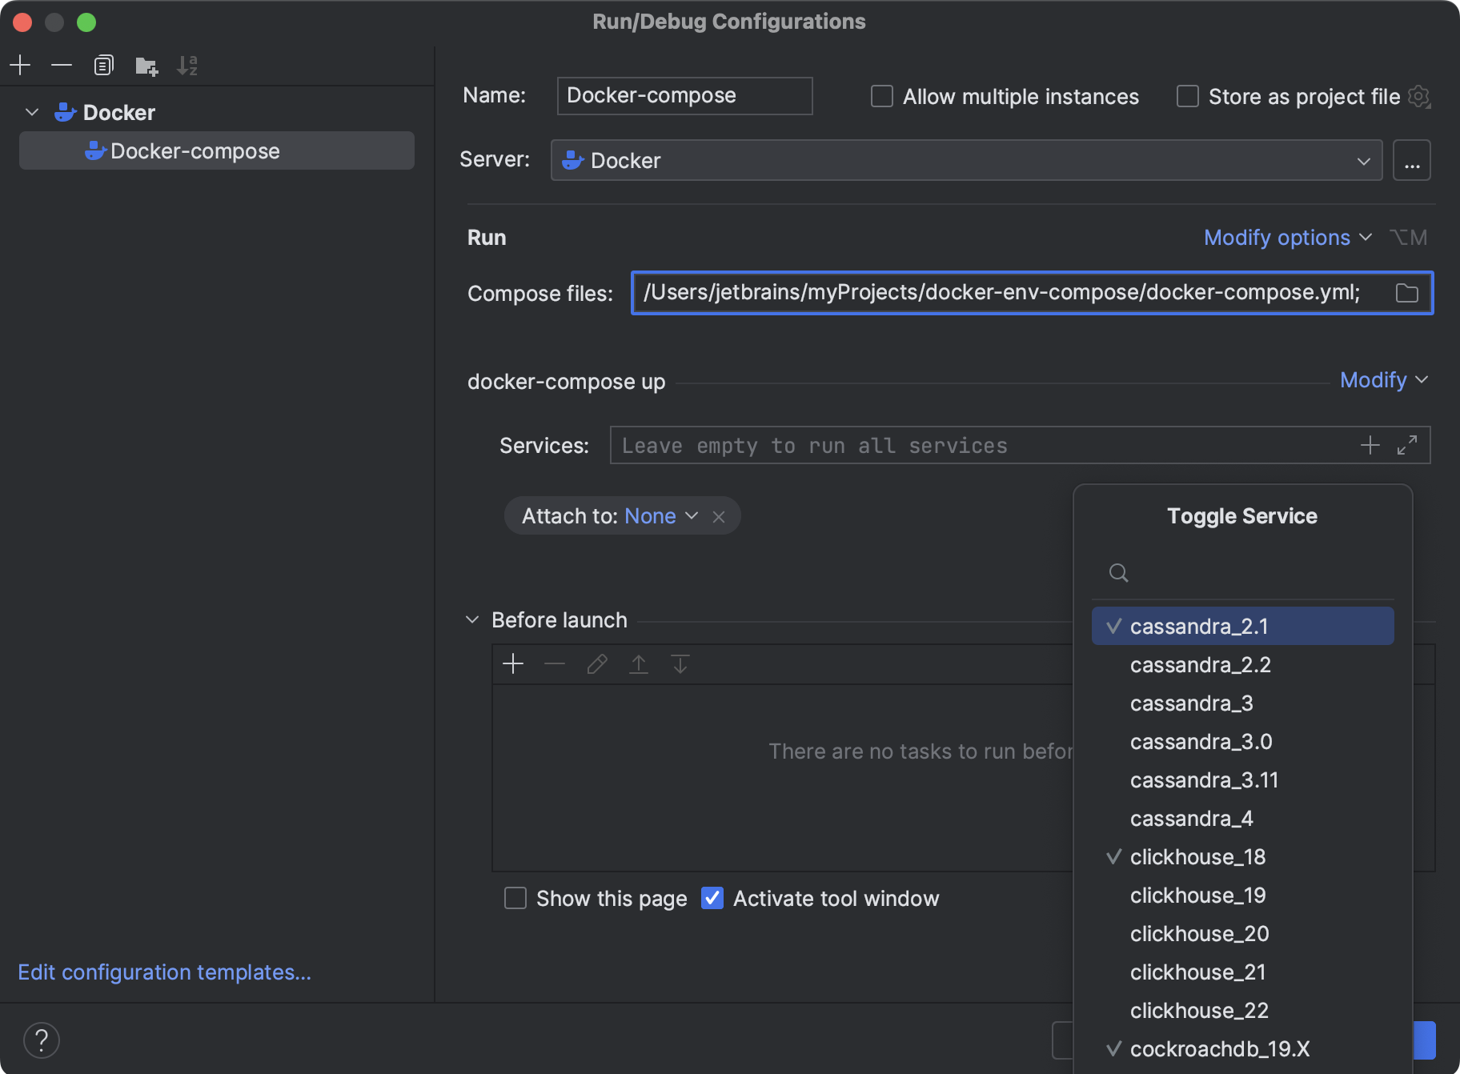Click the Create New Folder icon
Viewport: 1460px width, 1074px height.
[146, 66]
